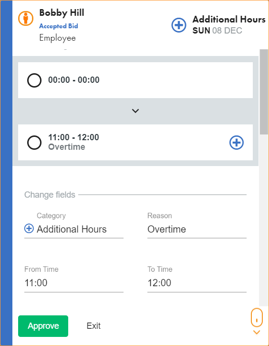Click the From Time field showing 11:00
Viewport: 269px width, 346px height.
point(73,283)
